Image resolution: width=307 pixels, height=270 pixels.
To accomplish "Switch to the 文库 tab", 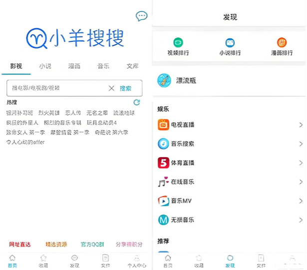I will coord(133,66).
